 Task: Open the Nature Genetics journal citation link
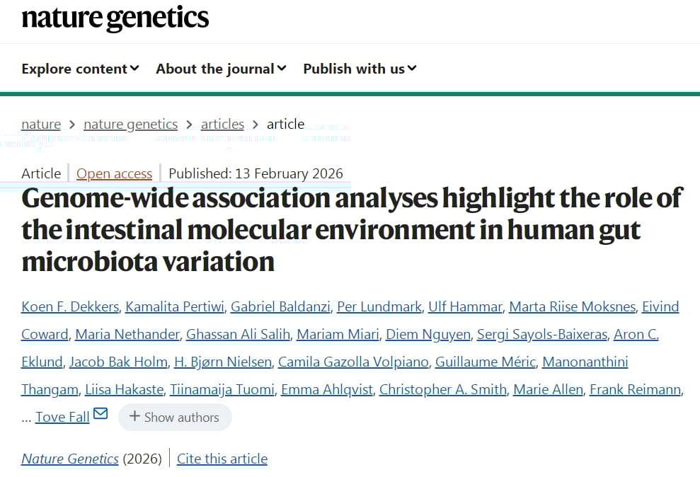70,459
